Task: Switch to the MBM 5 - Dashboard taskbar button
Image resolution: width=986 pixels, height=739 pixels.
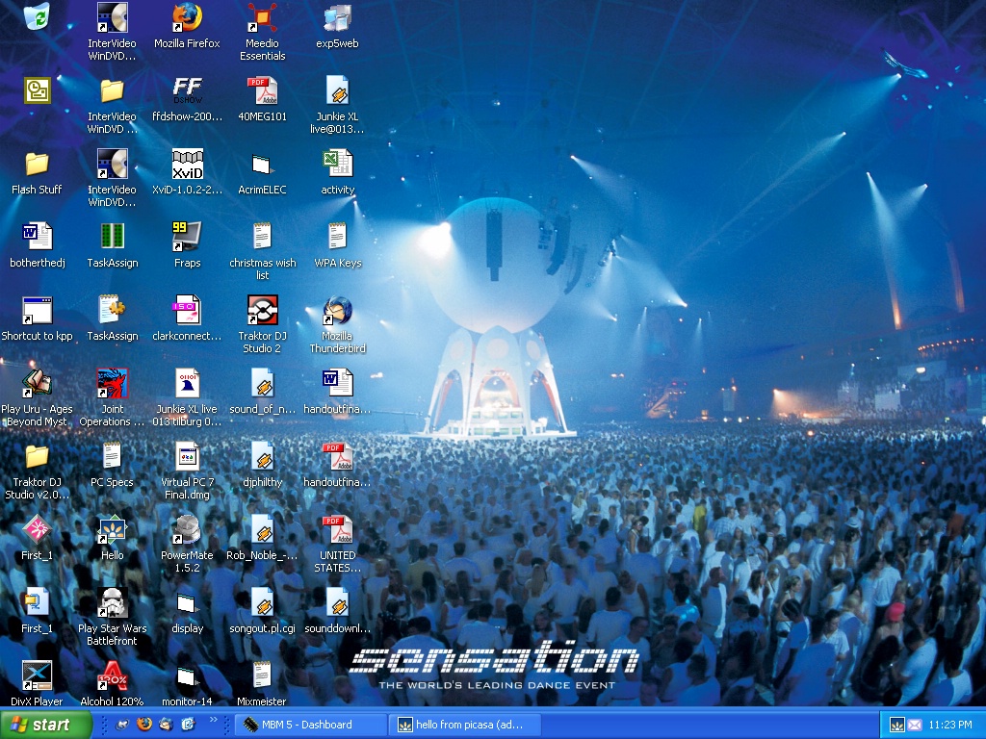Action: coord(311,725)
